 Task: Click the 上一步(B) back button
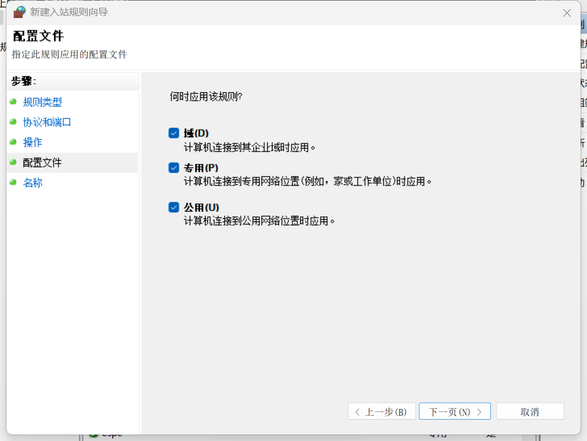(x=382, y=411)
